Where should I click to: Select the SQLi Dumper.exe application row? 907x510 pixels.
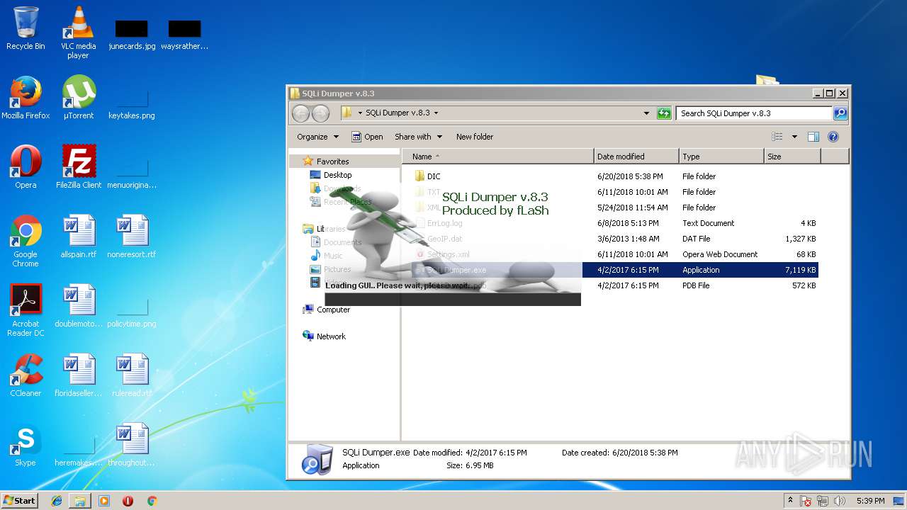click(x=614, y=270)
